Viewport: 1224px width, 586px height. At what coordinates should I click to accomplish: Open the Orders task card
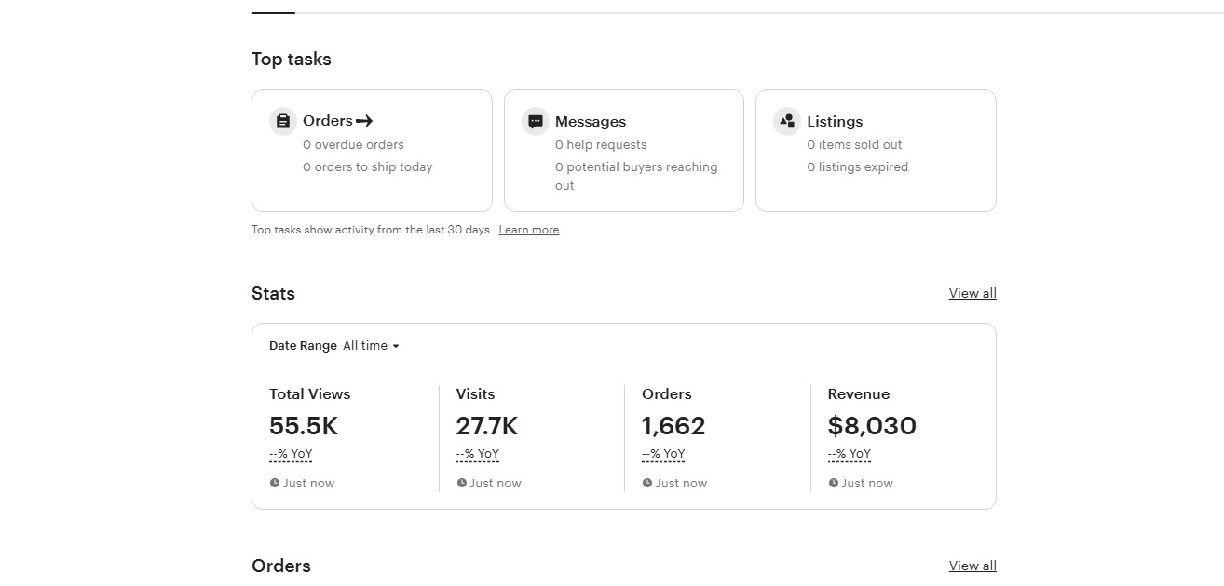pyautogui.click(x=372, y=151)
